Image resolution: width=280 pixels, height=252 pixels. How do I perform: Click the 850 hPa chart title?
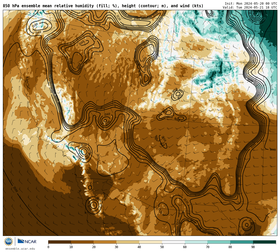[103, 6]
